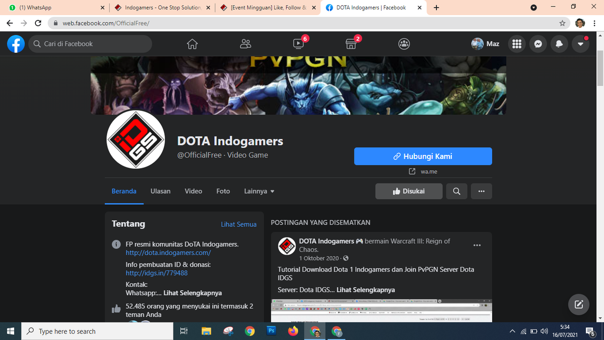This screenshot has width=604, height=340.
Task: Open the Groups icon in top navigation
Action: pyautogui.click(x=404, y=44)
